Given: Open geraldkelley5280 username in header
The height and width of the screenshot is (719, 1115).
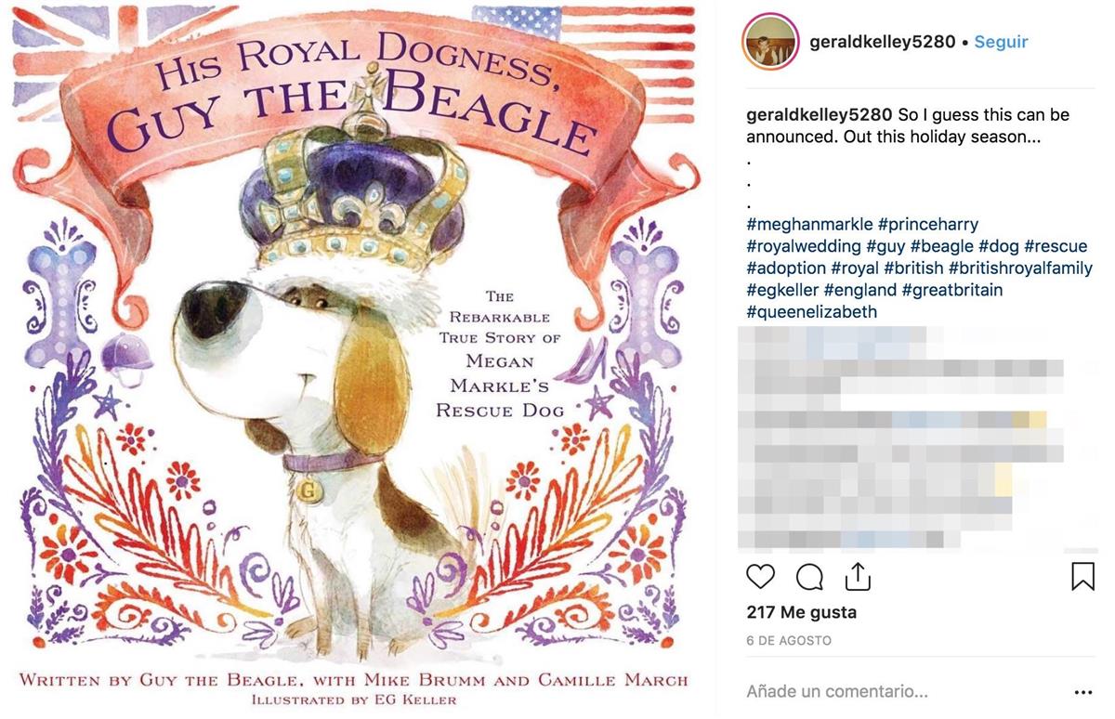Looking at the screenshot, I should point(883,42).
